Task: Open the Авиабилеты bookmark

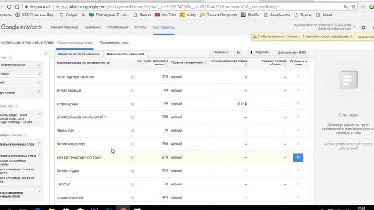Action: point(277,15)
